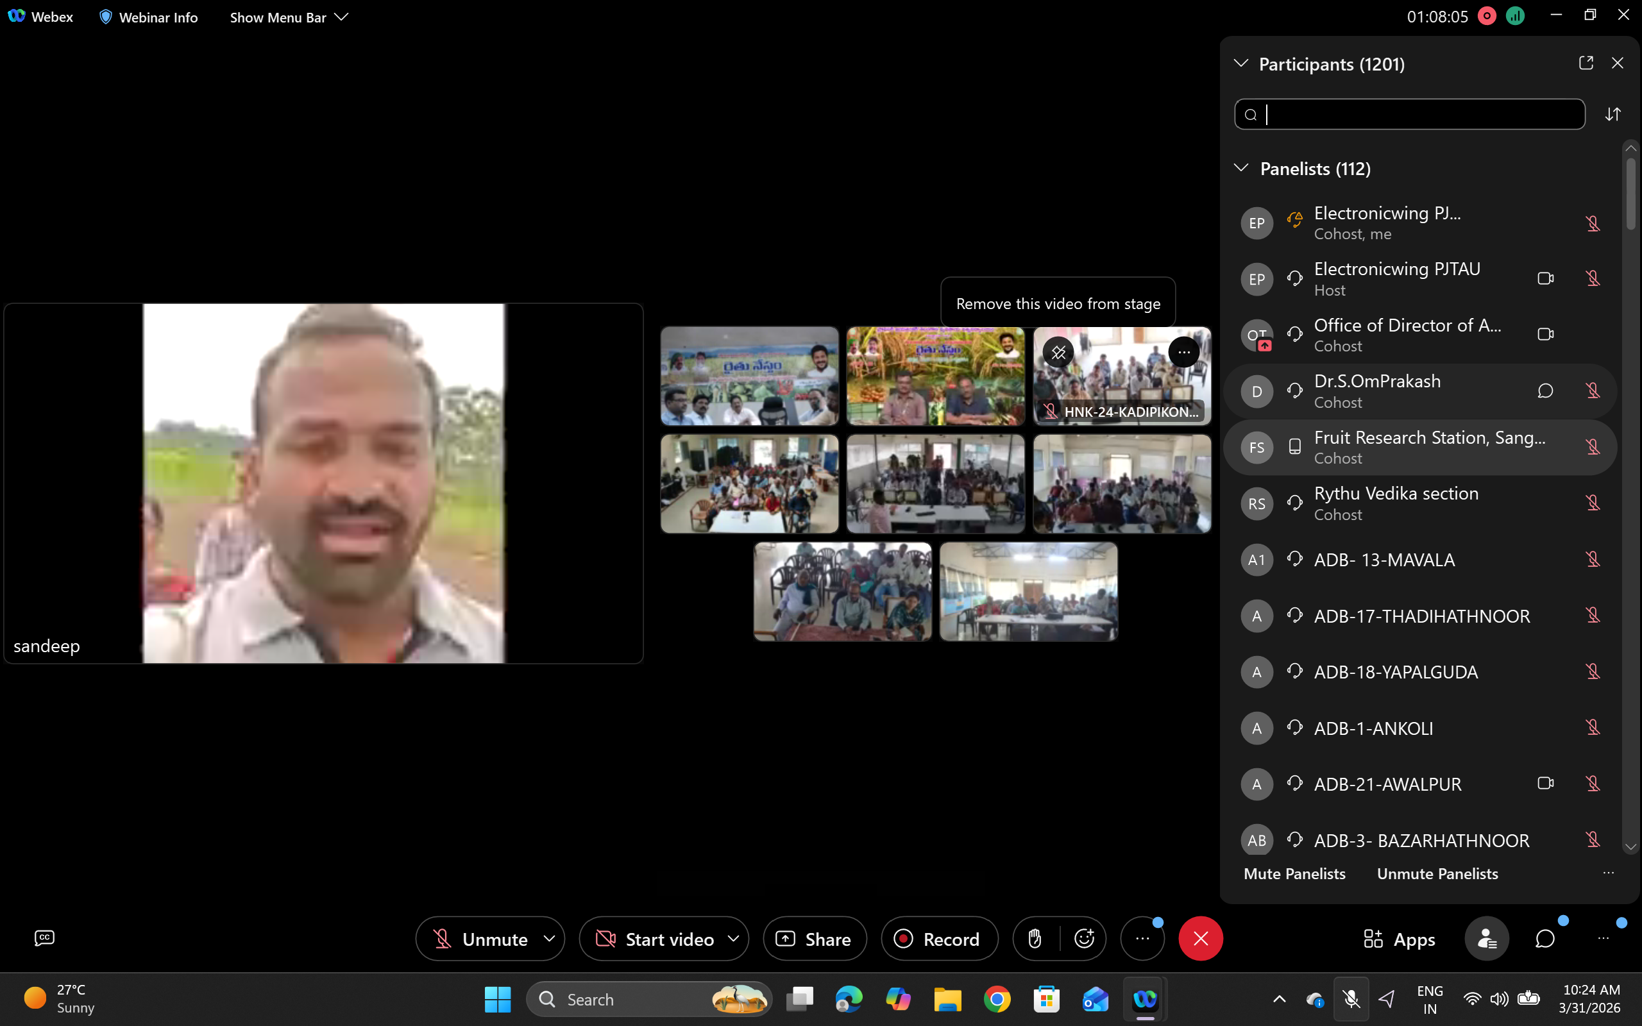
Task: Remove HNK-24 video from stage icon
Action: 1058,352
